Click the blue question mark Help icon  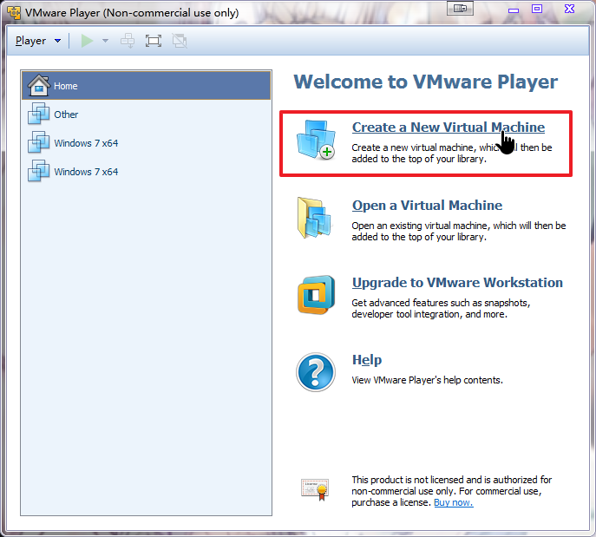pos(315,372)
